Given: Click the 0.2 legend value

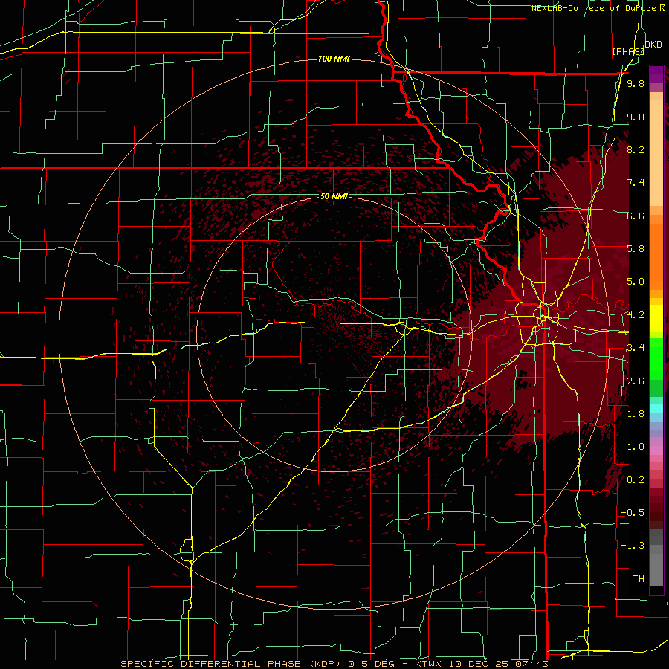Looking at the screenshot, I should pos(636,480).
